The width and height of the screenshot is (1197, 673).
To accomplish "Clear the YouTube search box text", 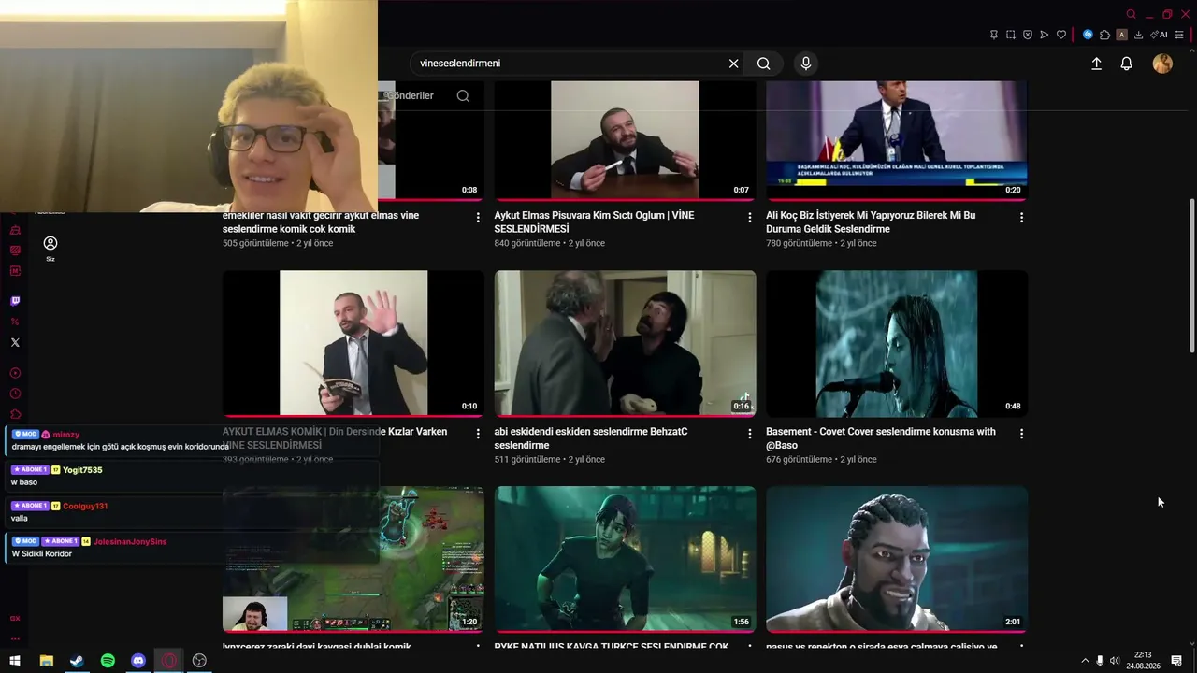I will coord(734,64).
